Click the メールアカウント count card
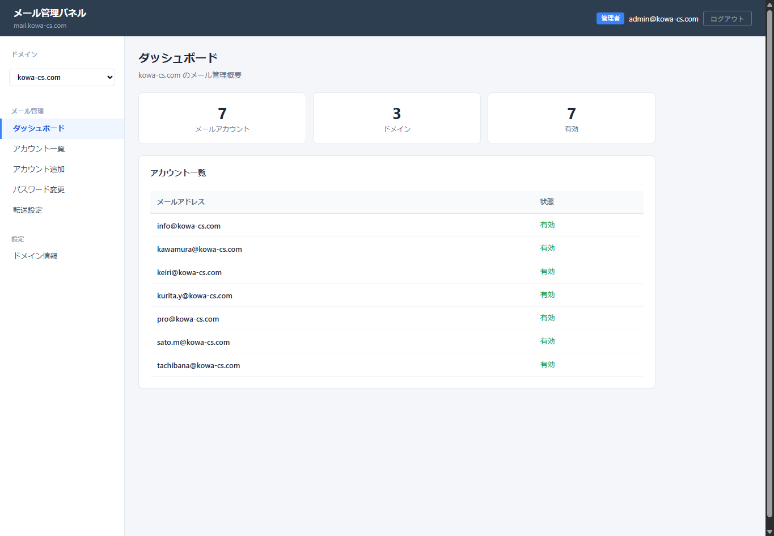The width and height of the screenshot is (774, 536). 222,119
